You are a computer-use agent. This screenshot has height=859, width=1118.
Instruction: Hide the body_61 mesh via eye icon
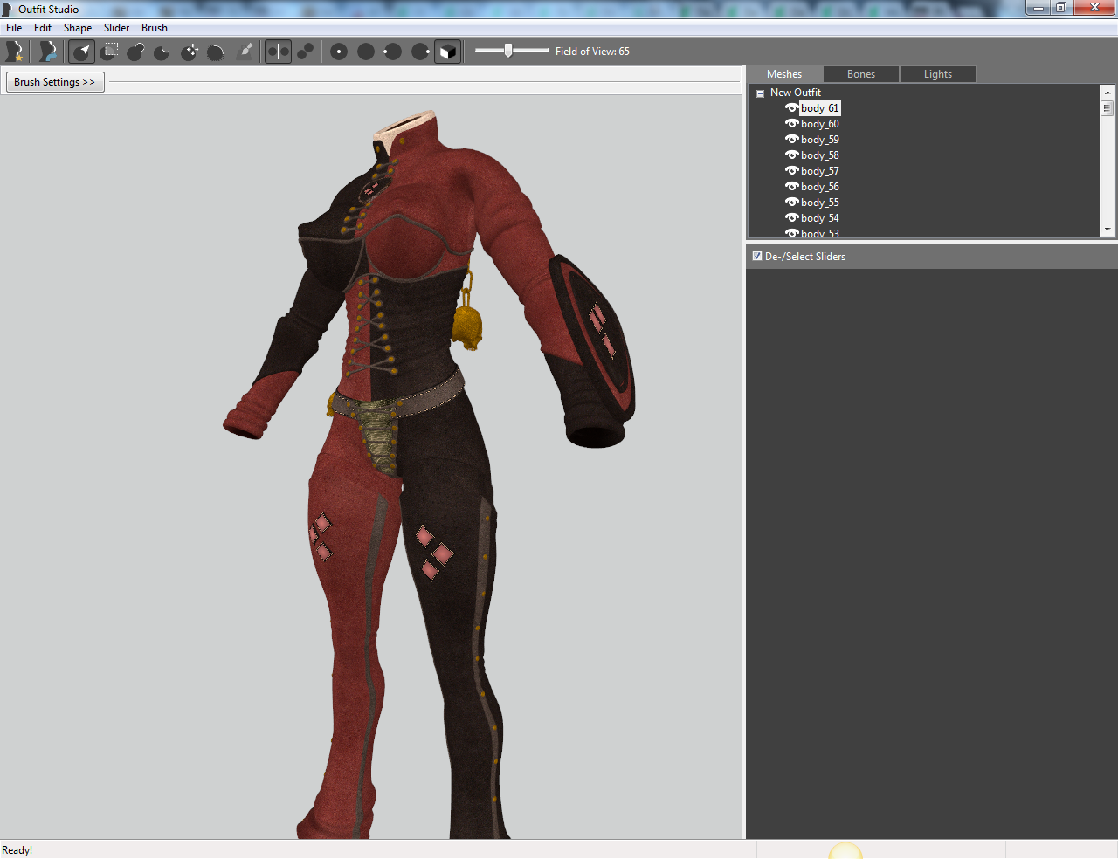pos(791,108)
